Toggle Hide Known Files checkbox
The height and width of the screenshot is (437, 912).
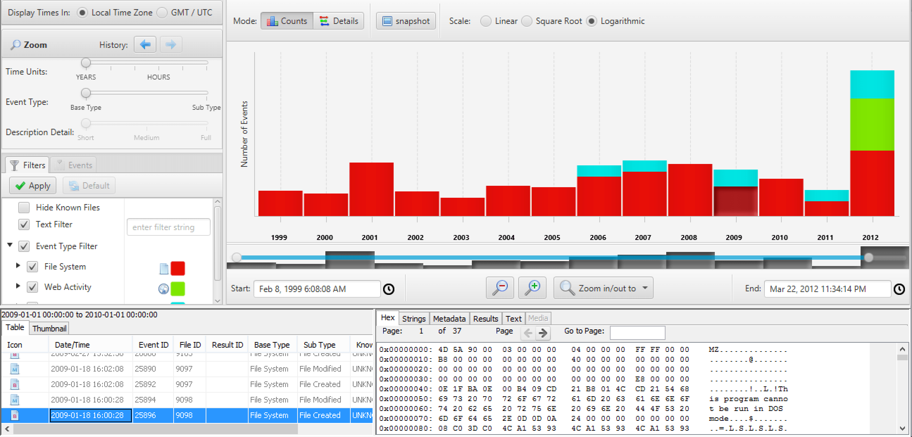[x=24, y=208]
